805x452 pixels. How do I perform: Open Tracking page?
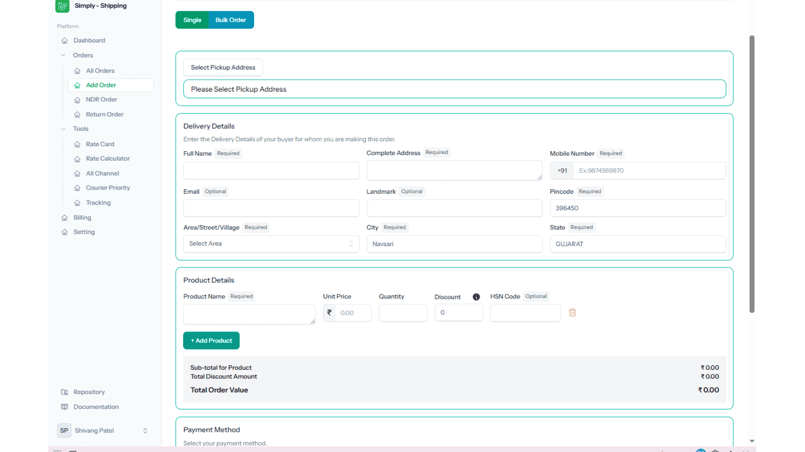coord(98,203)
